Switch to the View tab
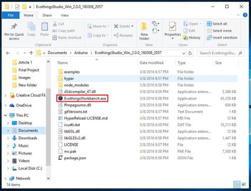The image size is (251, 191). (x=64, y=15)
